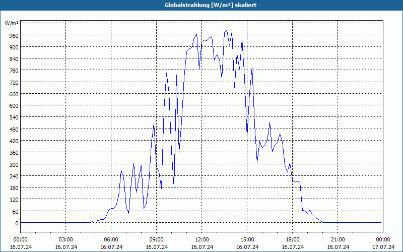This screenshot has height=252, width=403.
Task: Select the 600 y-axis label
Action: coord(14,106)
